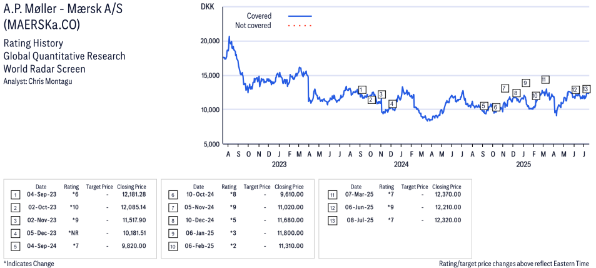The height and width of the screenshot is (268, 596).
Task: Click the boxed number 10 in the table
Action: coord(173,246)
